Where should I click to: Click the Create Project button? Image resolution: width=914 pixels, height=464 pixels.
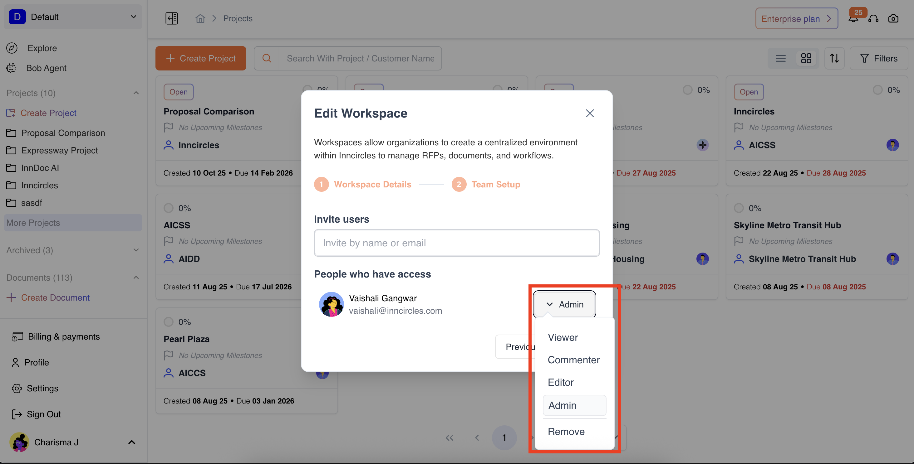click(x=200, y=59)
